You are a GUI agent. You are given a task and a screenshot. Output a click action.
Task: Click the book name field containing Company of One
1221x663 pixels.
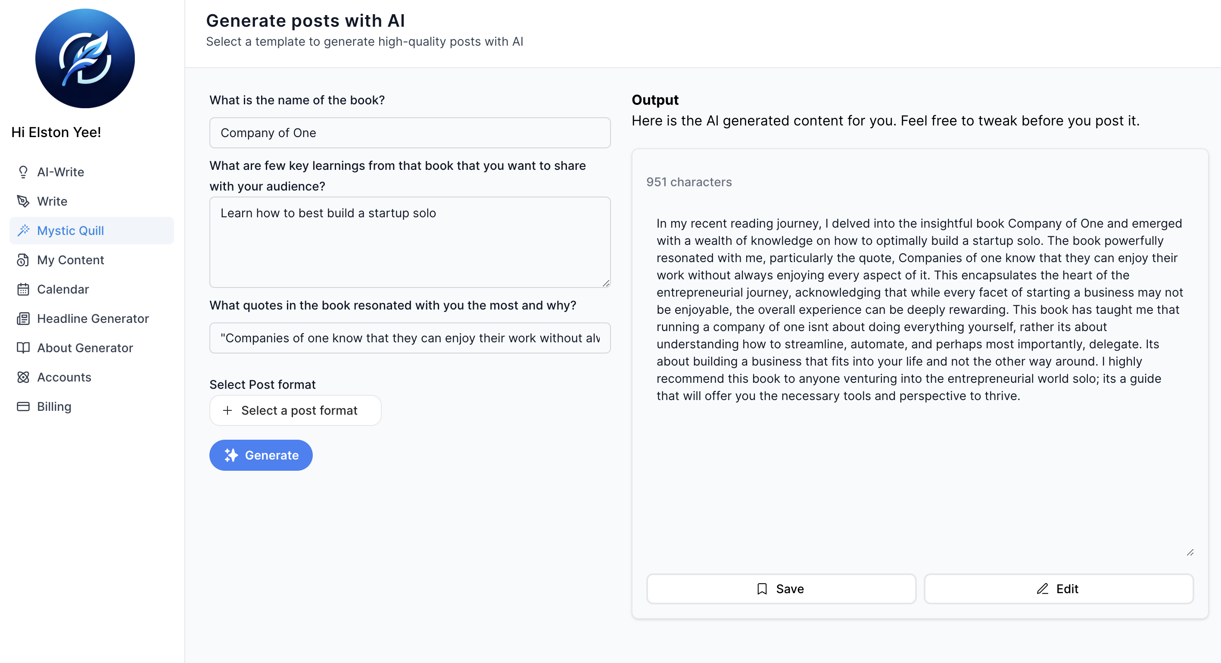pos(410,133)
